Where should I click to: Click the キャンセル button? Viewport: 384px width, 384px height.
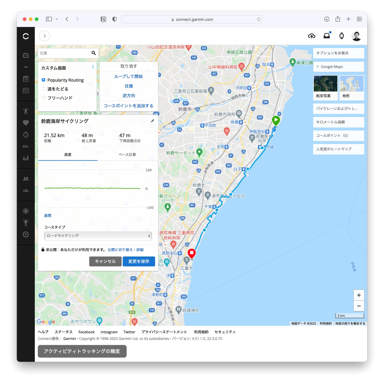click(x=105, y=261)
